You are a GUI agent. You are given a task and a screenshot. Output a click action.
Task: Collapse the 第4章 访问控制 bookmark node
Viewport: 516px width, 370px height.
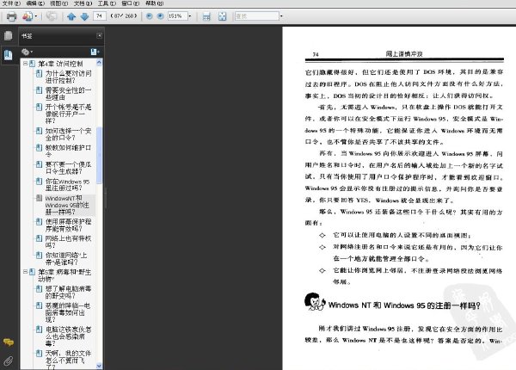(x=25, y=63)
